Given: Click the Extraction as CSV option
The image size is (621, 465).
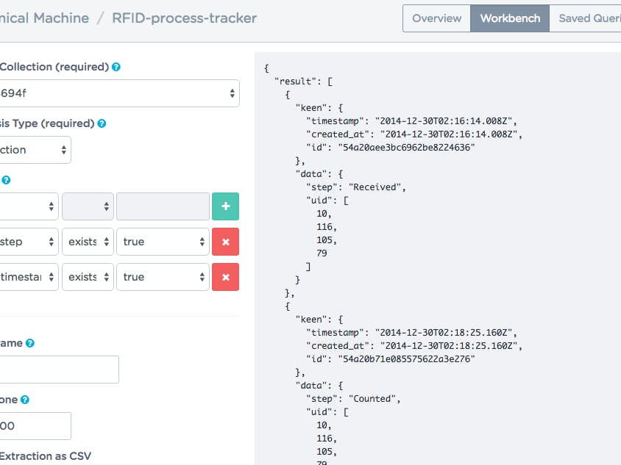Looking at the screenshot, I should [x=44, y=455].
